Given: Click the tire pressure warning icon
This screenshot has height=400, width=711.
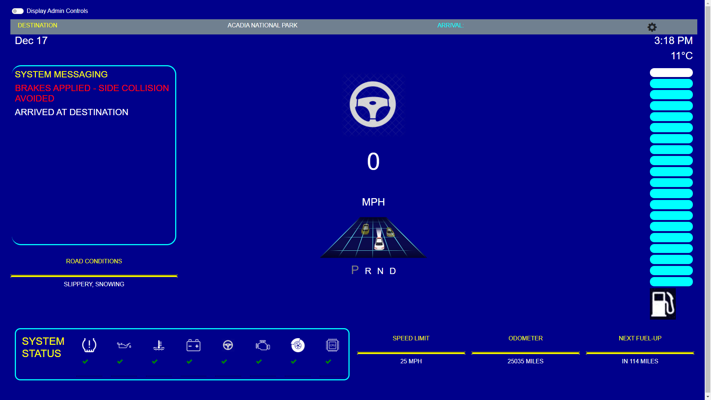Looking at the screenshot, I should tap(89, 345).
